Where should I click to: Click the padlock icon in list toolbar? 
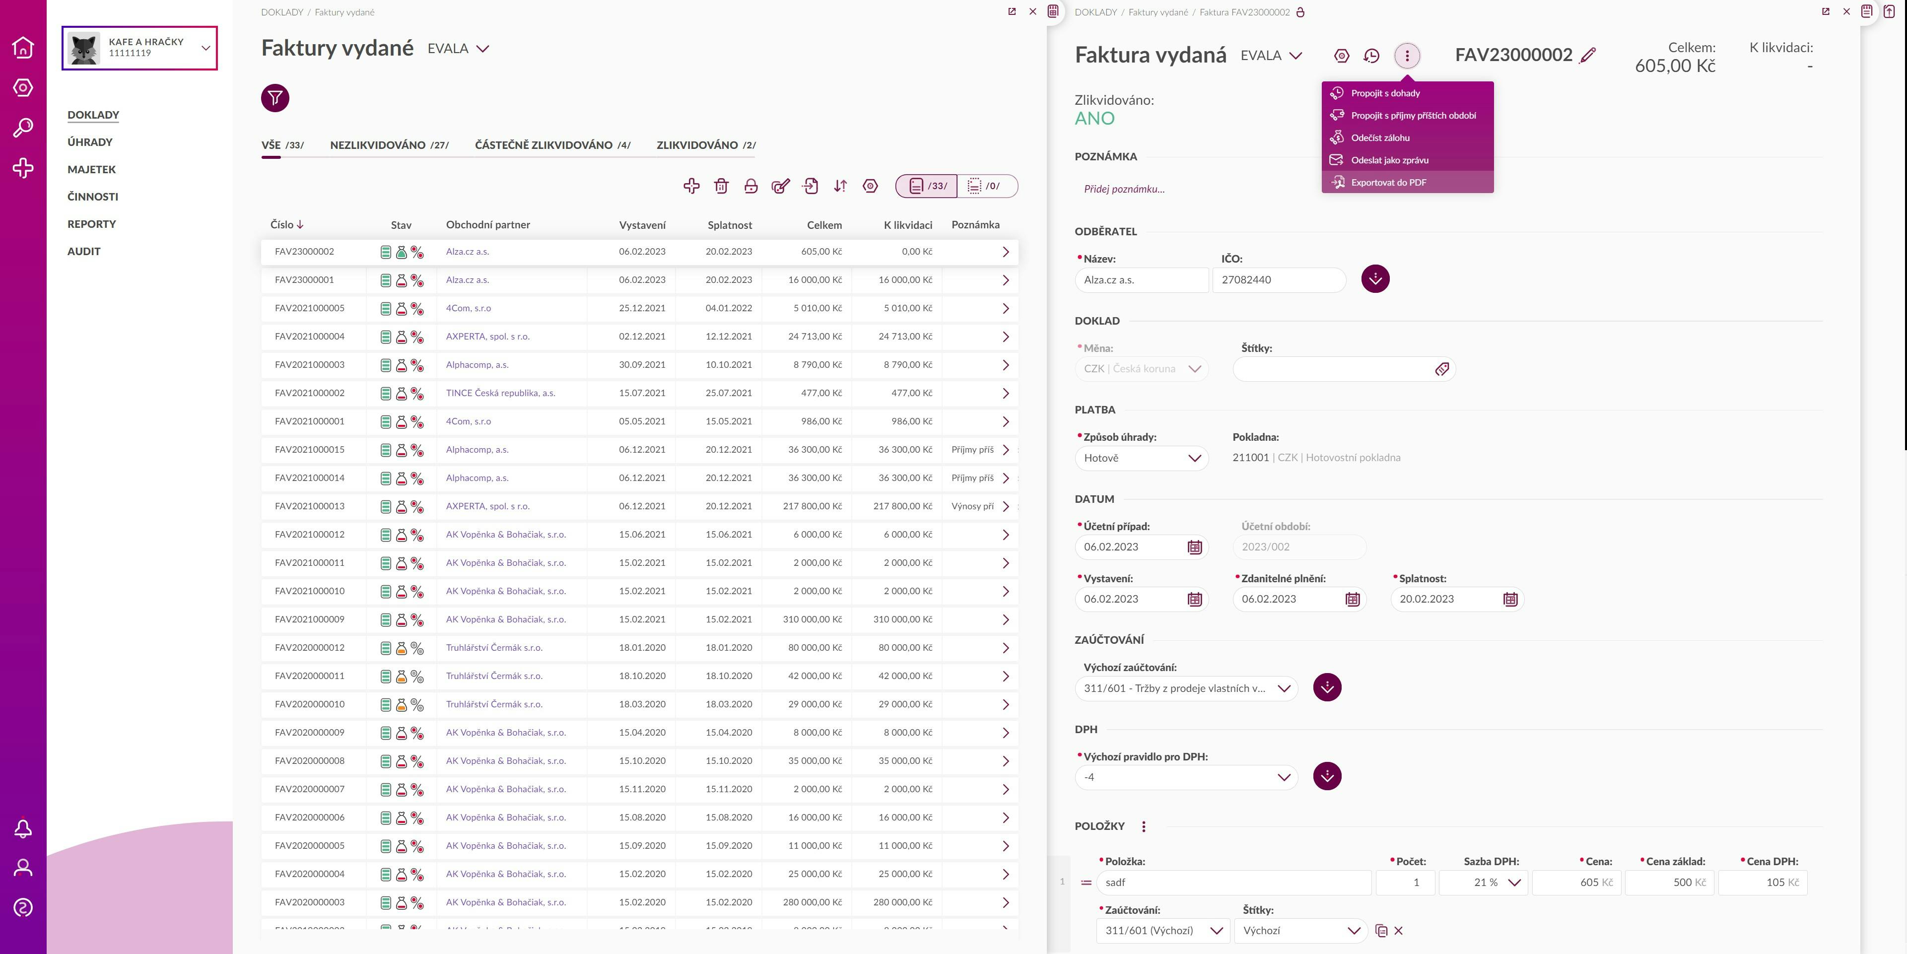[750, 186]
